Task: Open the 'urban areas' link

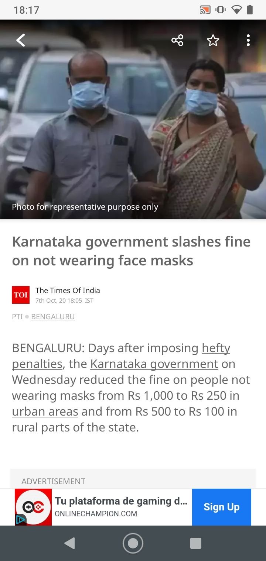Action: point(45,412)
